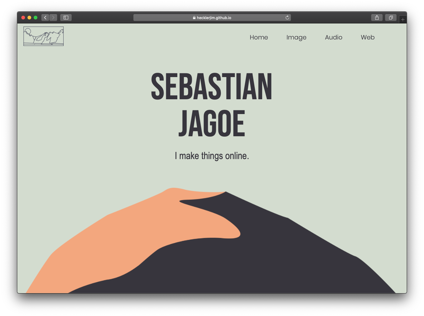This screenshot has width=424, height=316.
Task: Click the mountain logo in the header
Action: pyautogui.click(x=43, y=36)
